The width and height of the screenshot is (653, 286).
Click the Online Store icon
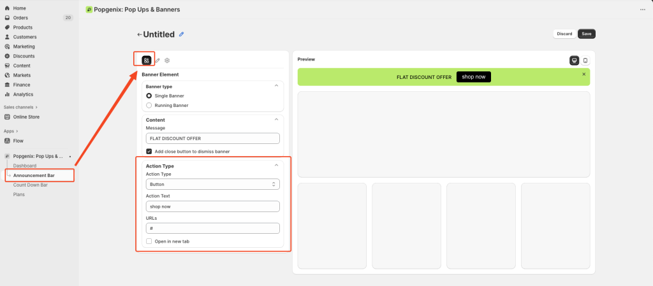point(7,117)
